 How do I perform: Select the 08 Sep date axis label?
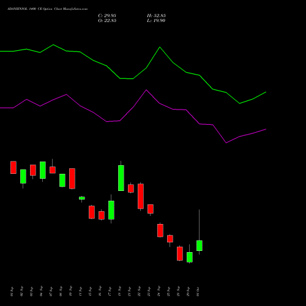(x=61, y=291)
